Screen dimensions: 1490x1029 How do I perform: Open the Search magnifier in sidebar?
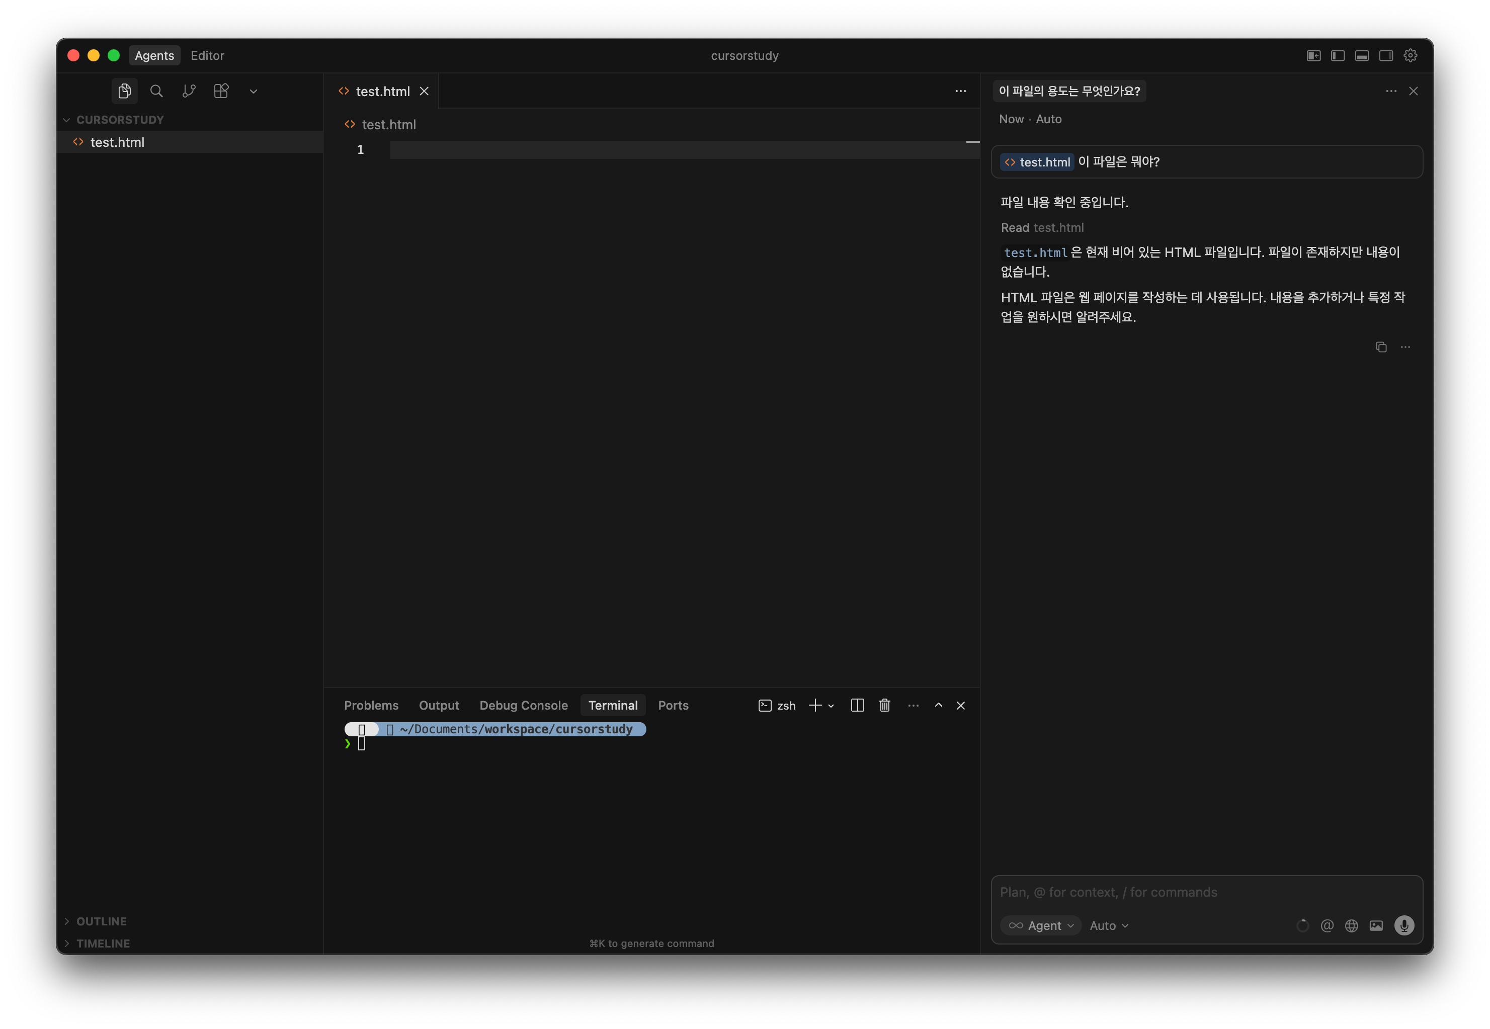[x=156, y=91]
